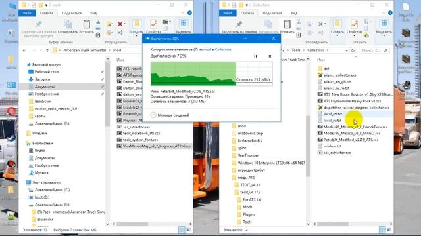421x236 pixels.
Task: Click Копировать in mod window ribbon
Action: pos(68,27)
